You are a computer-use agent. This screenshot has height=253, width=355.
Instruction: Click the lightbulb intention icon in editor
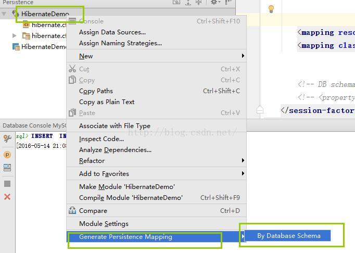[x=271, y=9]
